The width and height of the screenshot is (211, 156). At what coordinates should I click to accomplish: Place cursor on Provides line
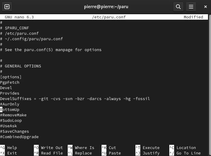10,93
